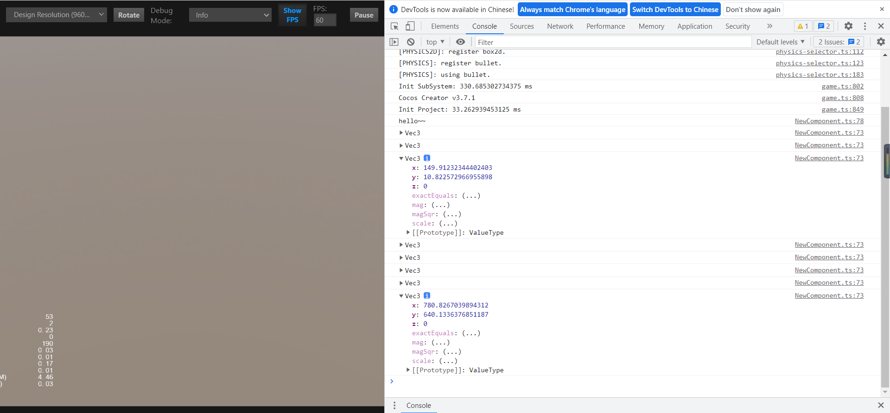Clear the console with the ban icon
Screen dimensions: 890x413
(411, 42)
